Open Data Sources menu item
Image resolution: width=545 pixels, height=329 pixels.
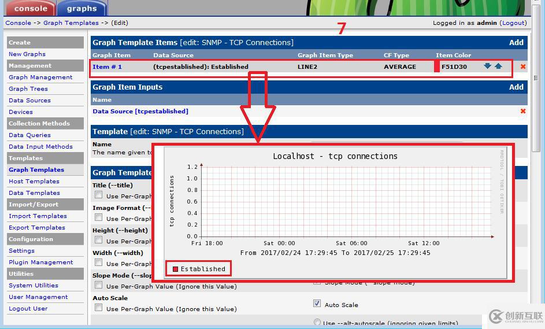[x=29, y=100]
